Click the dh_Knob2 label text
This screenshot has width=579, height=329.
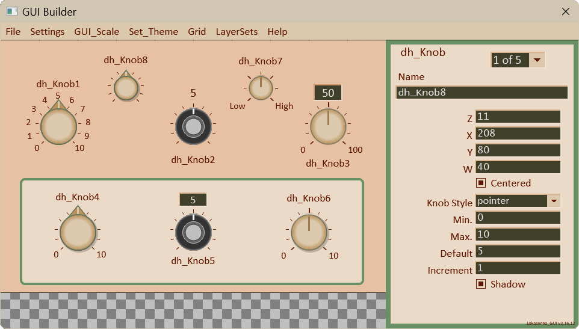click(x=193, y=160)
